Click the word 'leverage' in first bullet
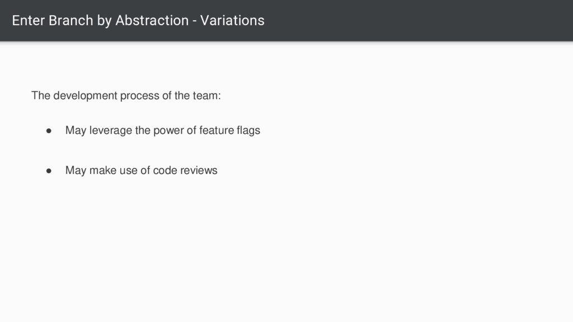This screenshot has height=322, width=573. click(x=111, y=130)
